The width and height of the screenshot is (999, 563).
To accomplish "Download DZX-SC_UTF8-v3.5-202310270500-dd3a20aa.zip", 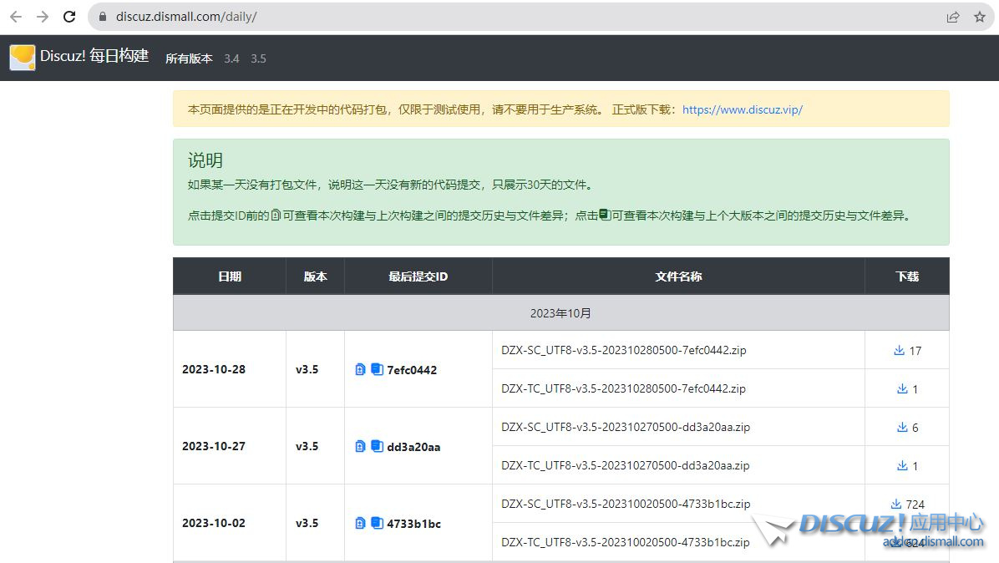I will 902,428.
